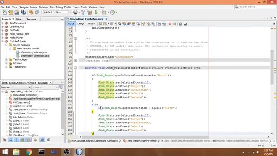Image resolution: width=277 pixels, height=156 pixels.
Task: Collapse the Jcmb_RegionActionPerformed method fold
Action: [75, 68]
